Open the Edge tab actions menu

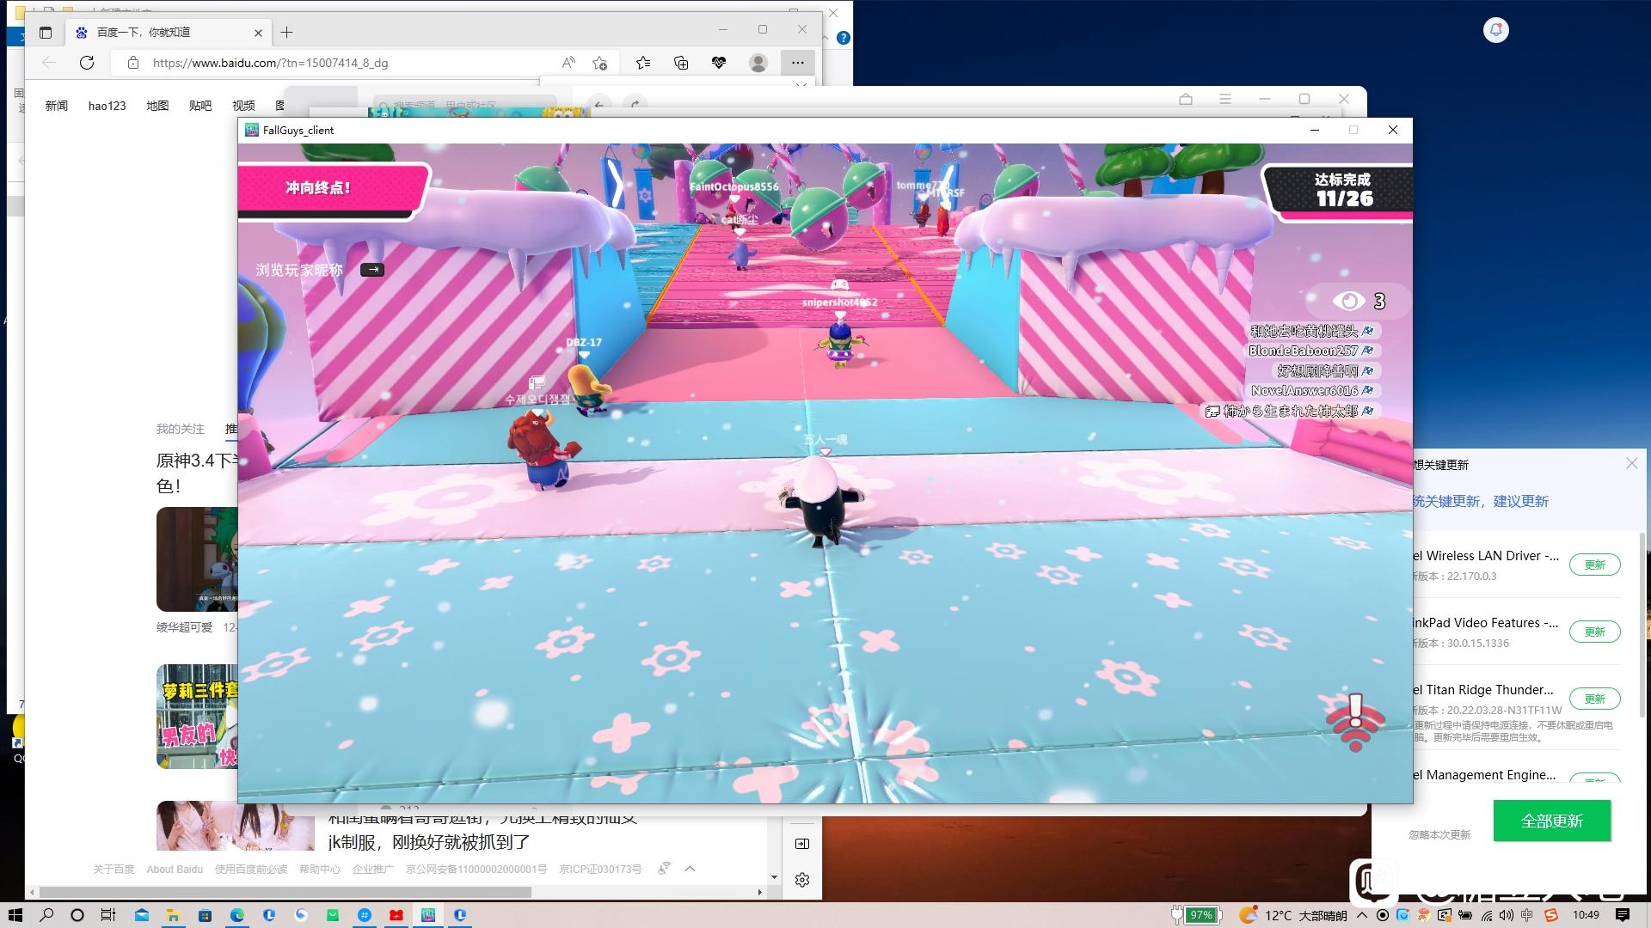(46, 33)
